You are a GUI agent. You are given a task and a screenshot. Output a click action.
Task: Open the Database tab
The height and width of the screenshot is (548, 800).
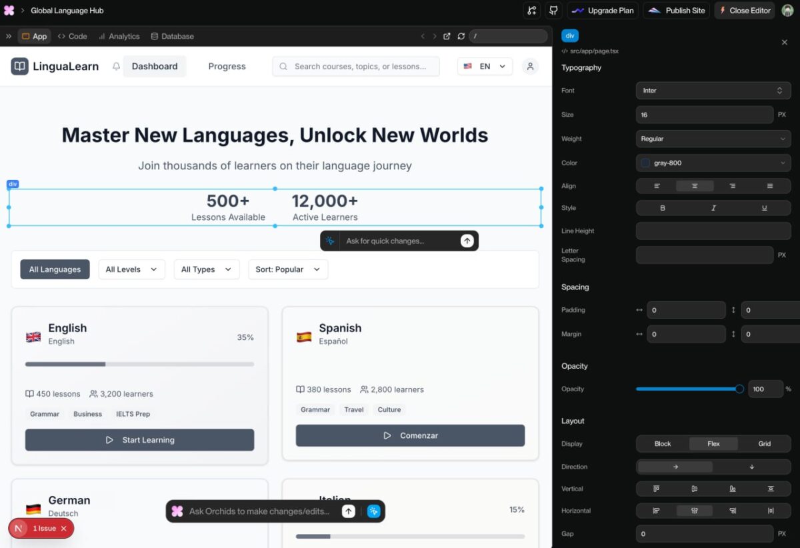[172, 37]
